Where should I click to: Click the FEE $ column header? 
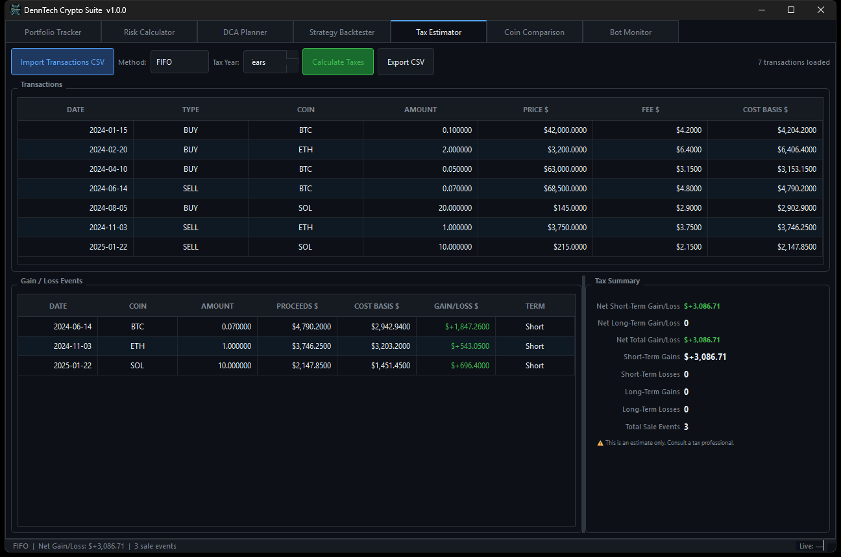(x=650, y=110)
